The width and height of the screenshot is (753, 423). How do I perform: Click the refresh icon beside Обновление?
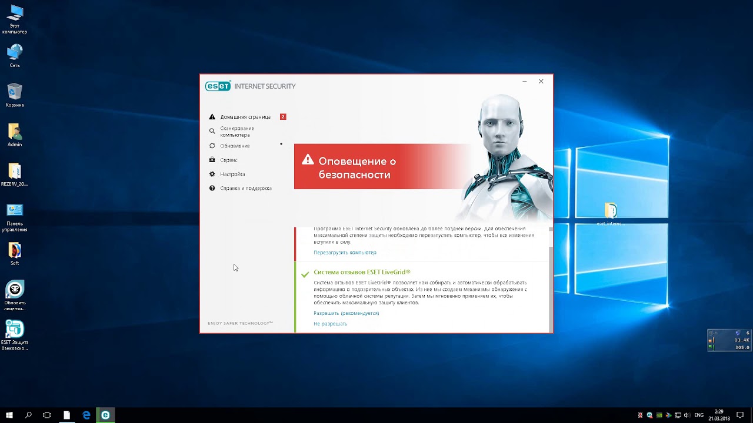pos(212,146)
